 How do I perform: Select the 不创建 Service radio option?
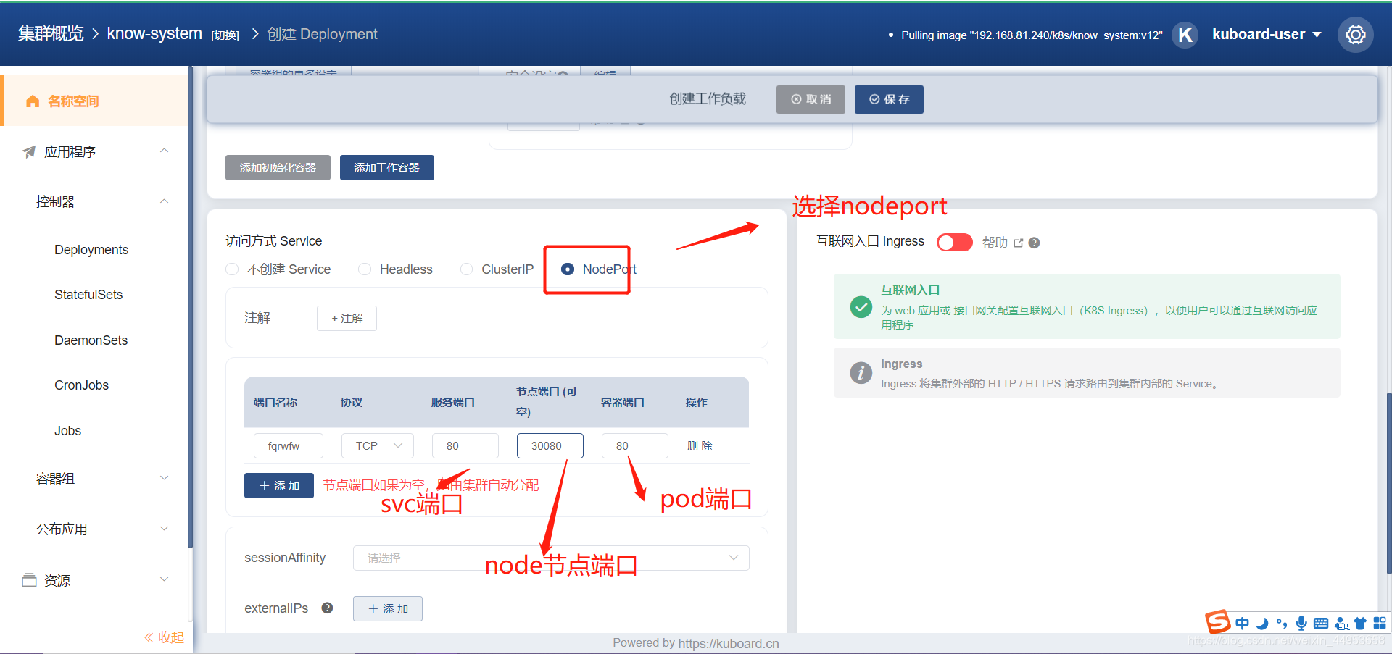tap(278, 269)
